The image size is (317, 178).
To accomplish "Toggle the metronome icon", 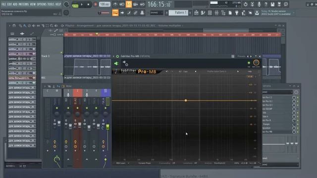I will click(115, 4).
